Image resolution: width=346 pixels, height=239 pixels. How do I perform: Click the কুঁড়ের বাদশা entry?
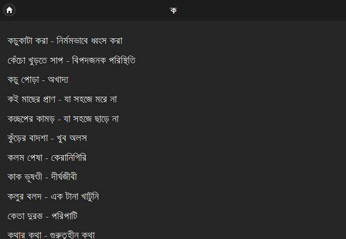[47, 138]
